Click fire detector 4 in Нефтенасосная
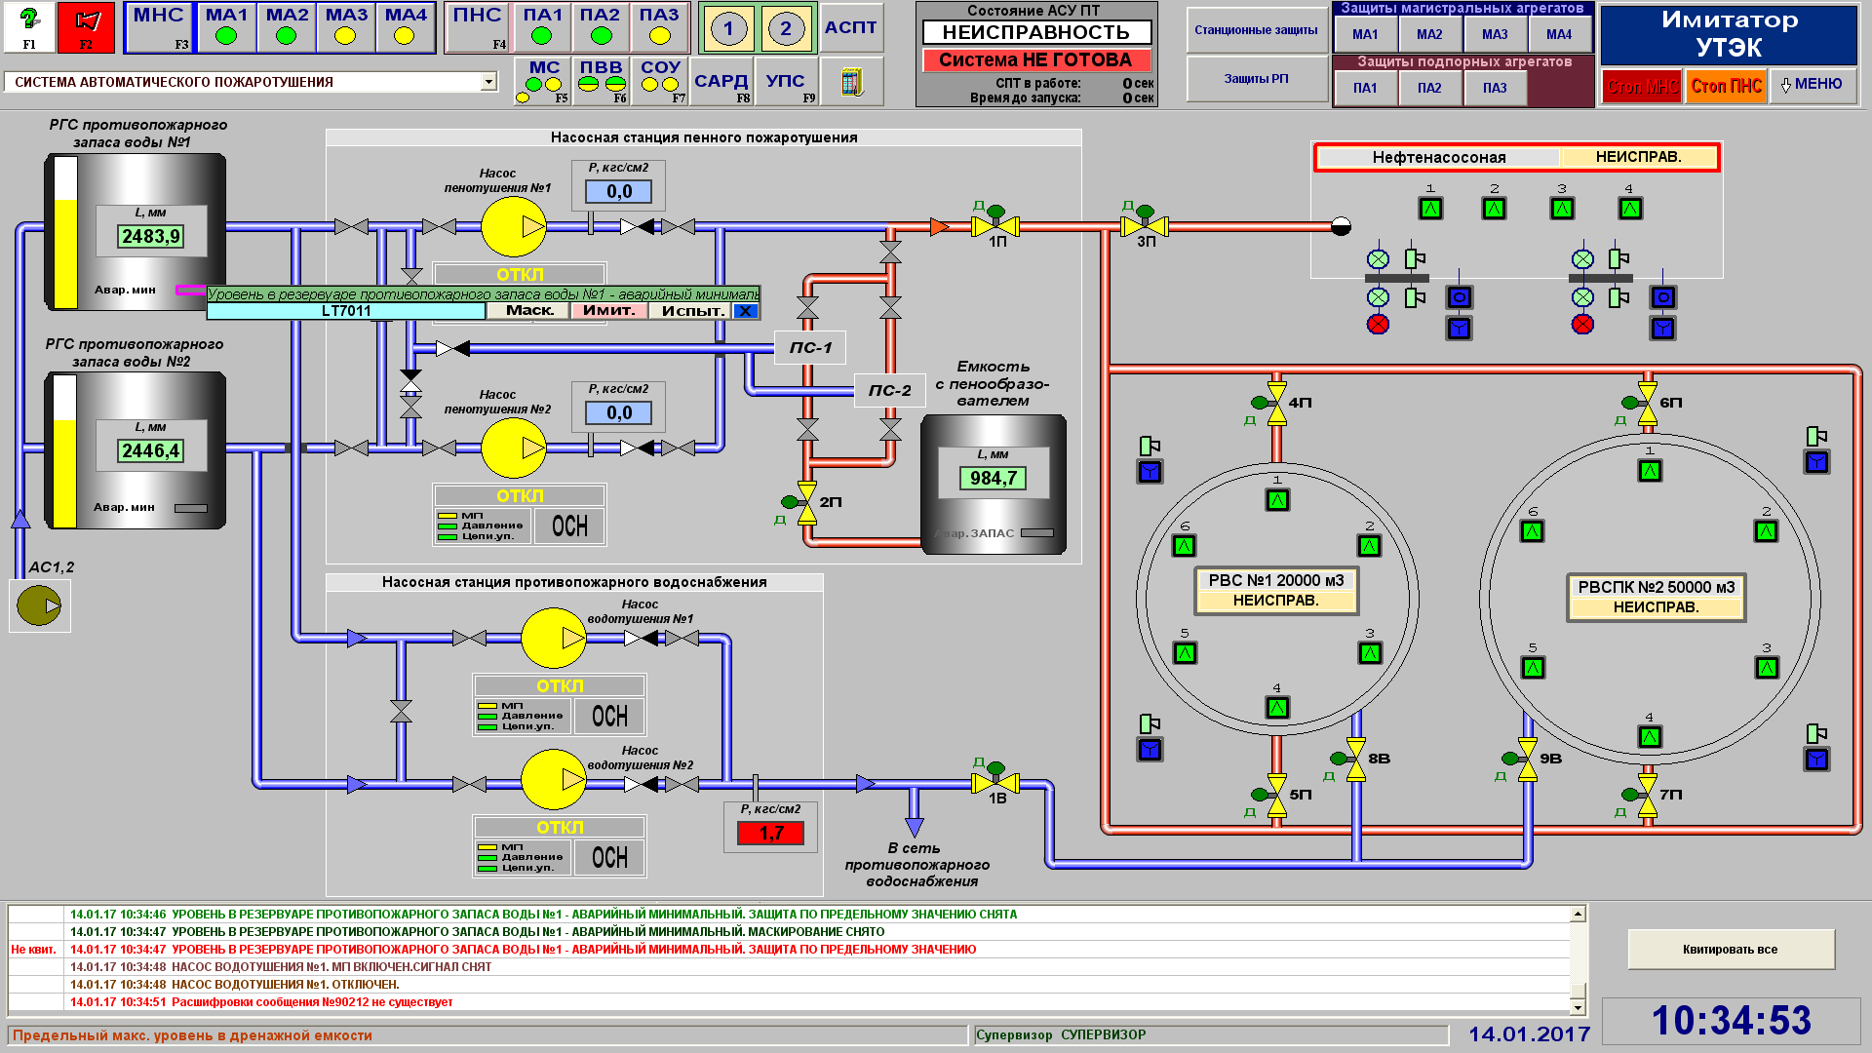Image resolution: width=1872 pixels, height=1053 pixels. click(1630, 209)
